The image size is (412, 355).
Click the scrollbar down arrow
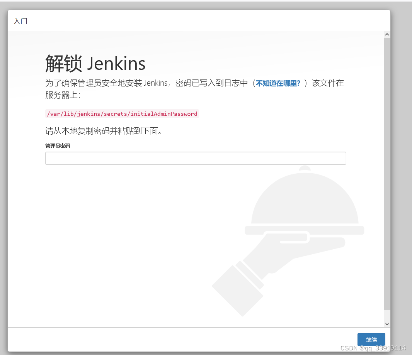coord(387,324)
